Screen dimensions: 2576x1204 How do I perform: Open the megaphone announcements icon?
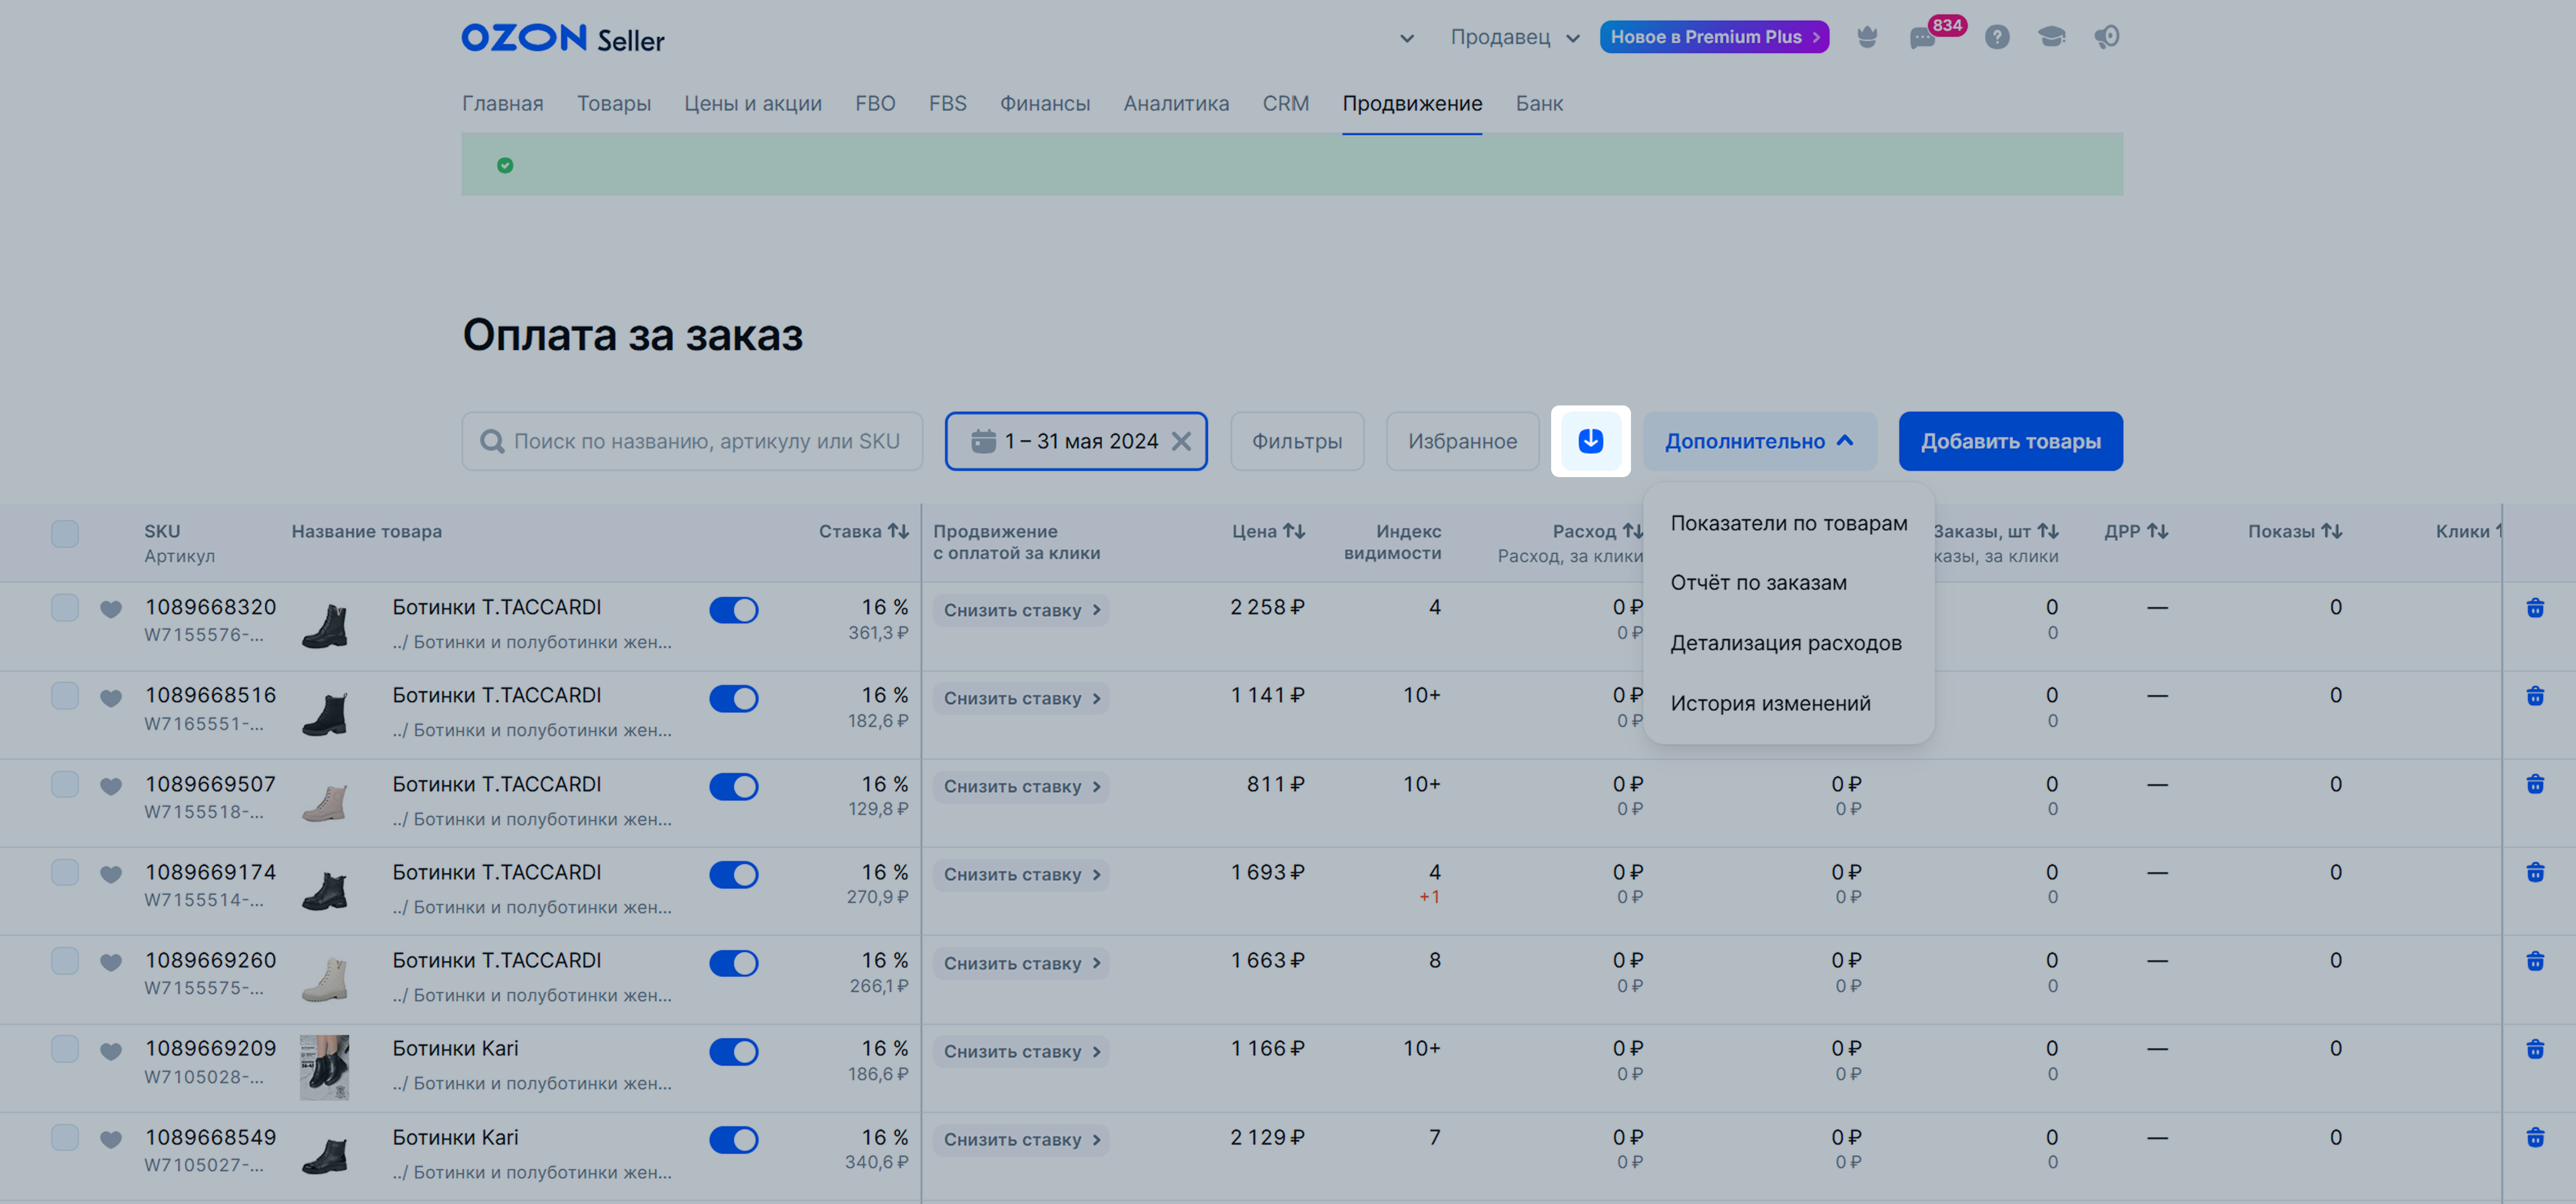(2106, 37)
